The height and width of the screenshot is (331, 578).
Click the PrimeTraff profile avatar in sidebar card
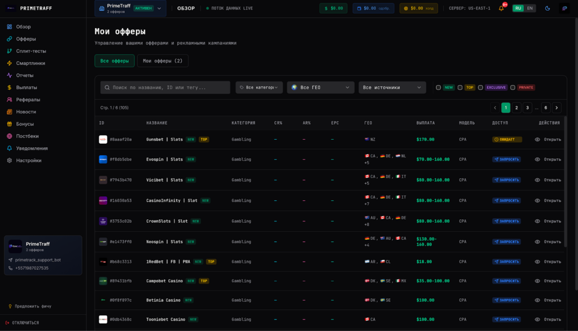[15, 246]
